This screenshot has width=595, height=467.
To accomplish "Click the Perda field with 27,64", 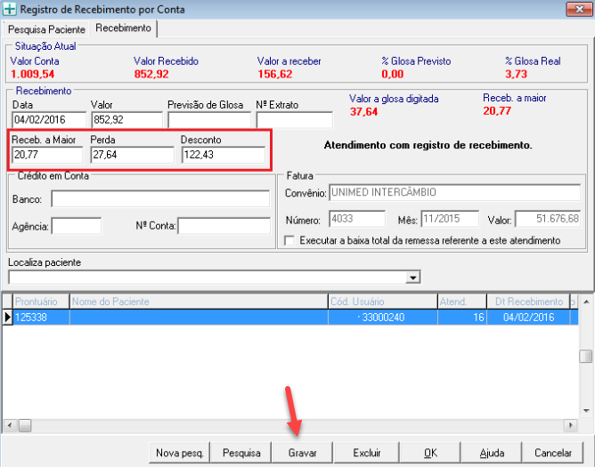I will coord(132,155).
